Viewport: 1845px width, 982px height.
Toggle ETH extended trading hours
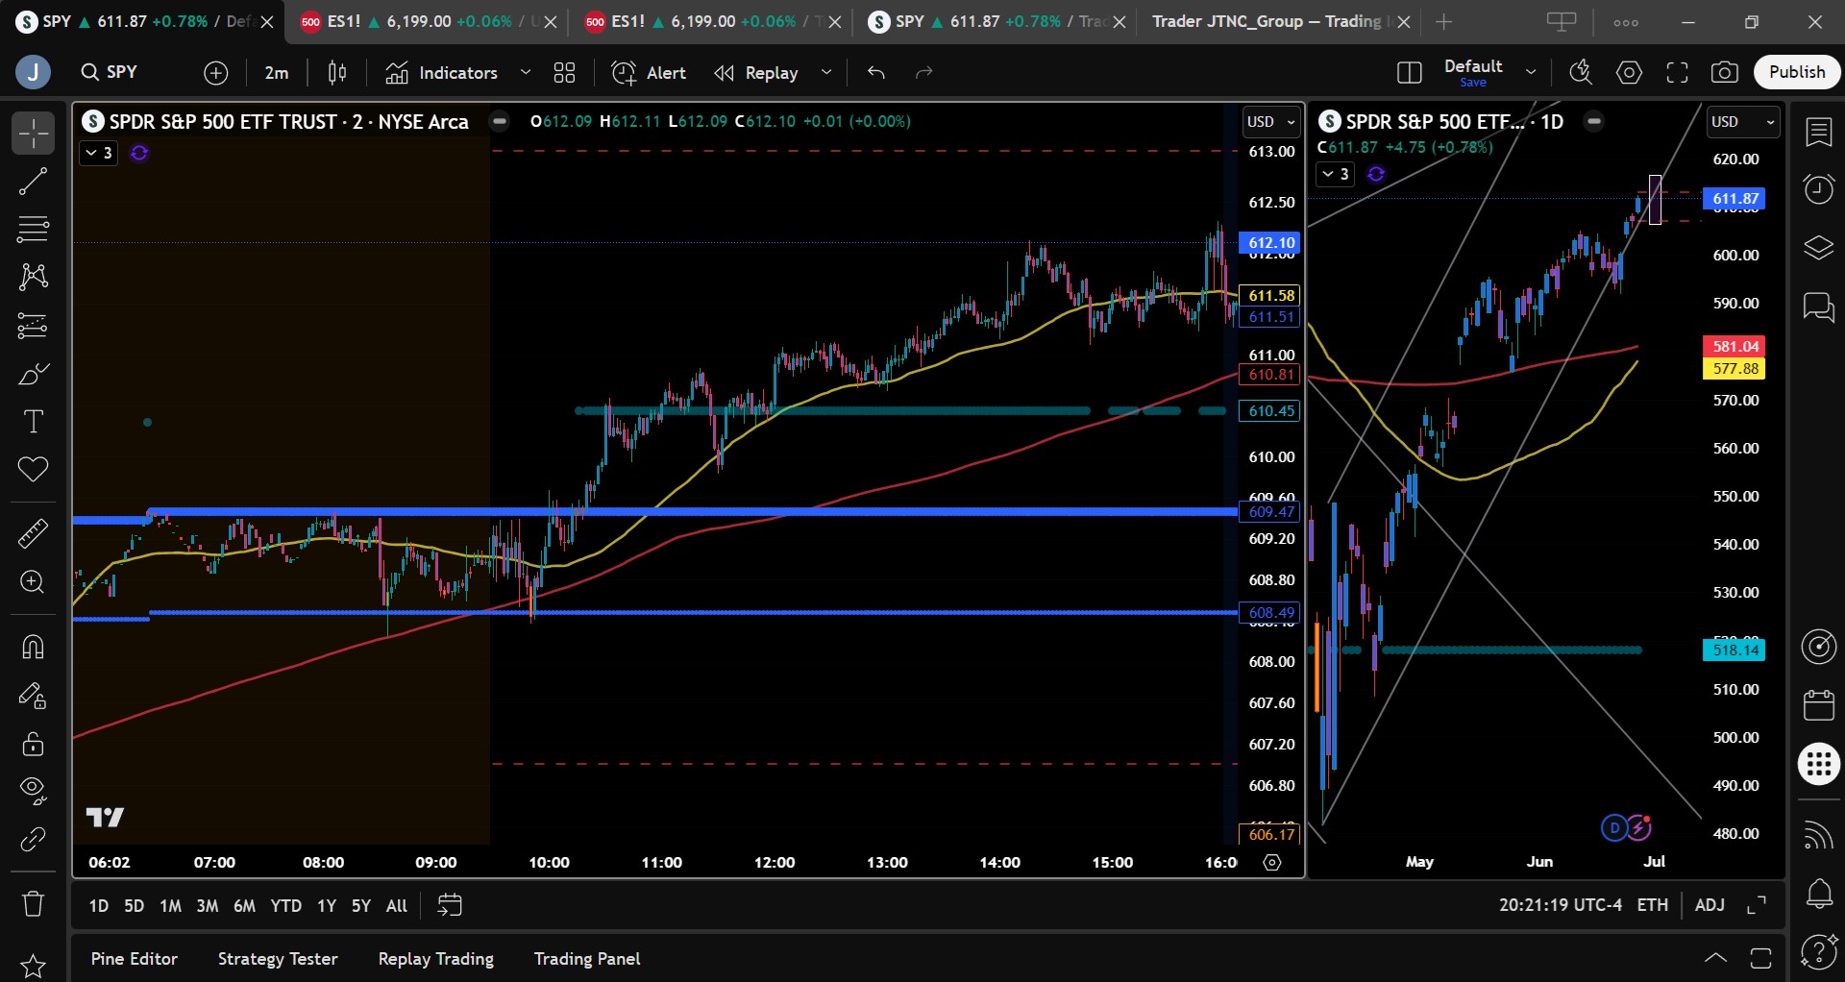coord(1653,905)
